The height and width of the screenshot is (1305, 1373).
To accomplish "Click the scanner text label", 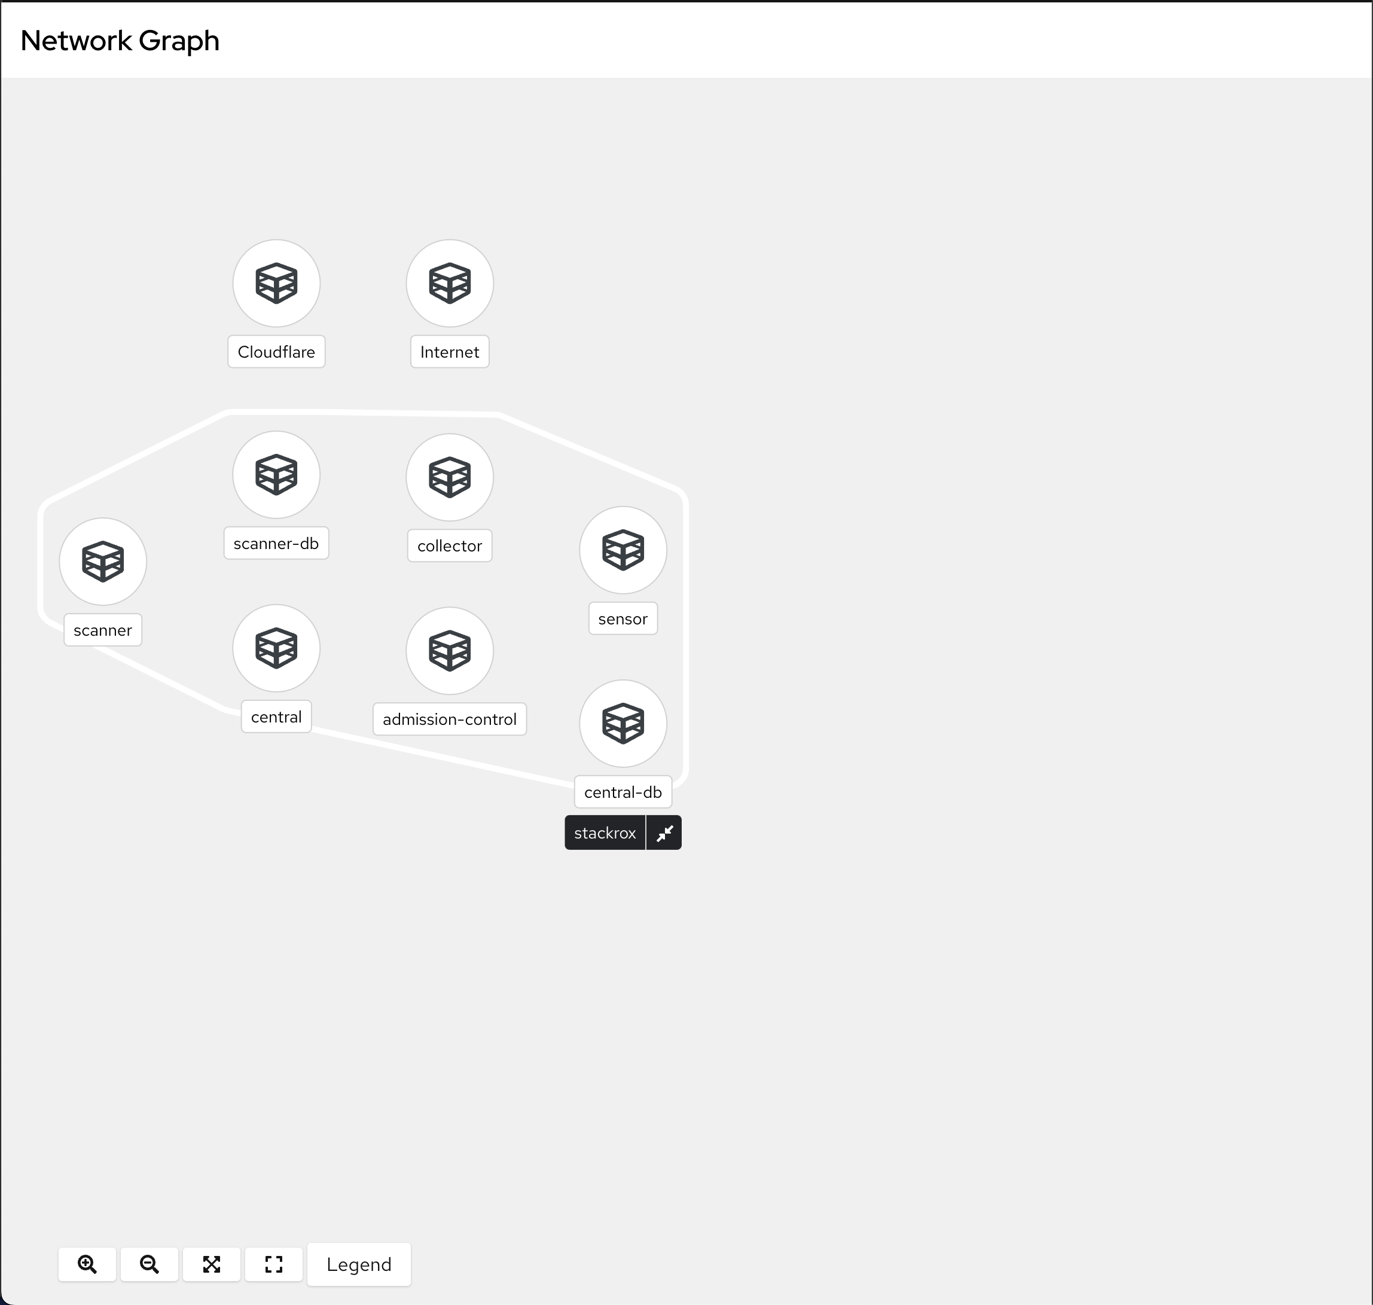I will coord(103,630).
